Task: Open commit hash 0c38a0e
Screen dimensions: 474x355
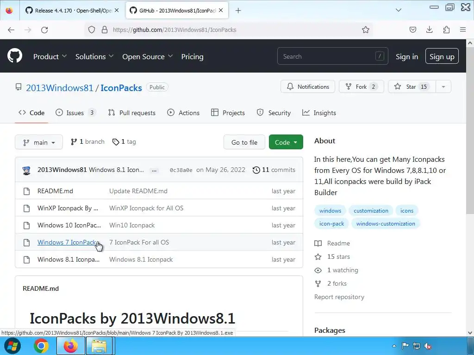Action: point(181,170)
